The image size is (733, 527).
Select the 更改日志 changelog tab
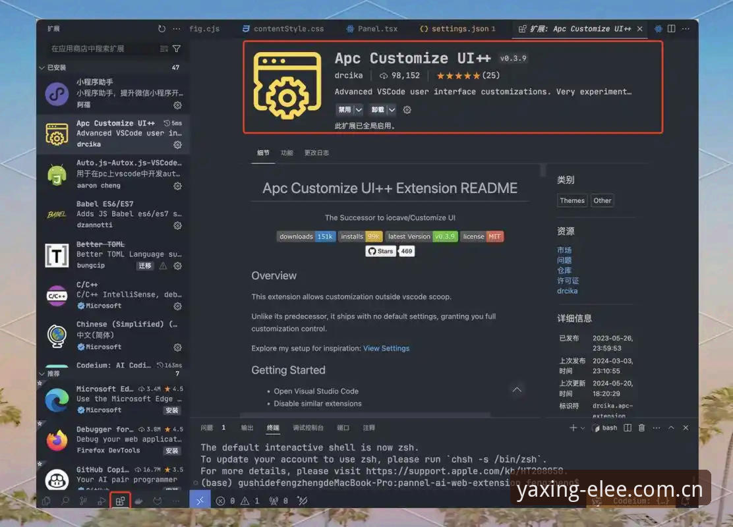(x=316, y=153)
